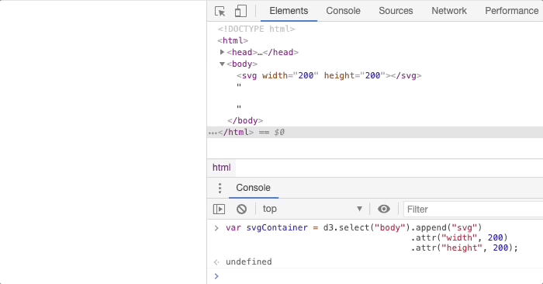Switch to the top Console tab
The image size is (543, 284).
[343, 11]
